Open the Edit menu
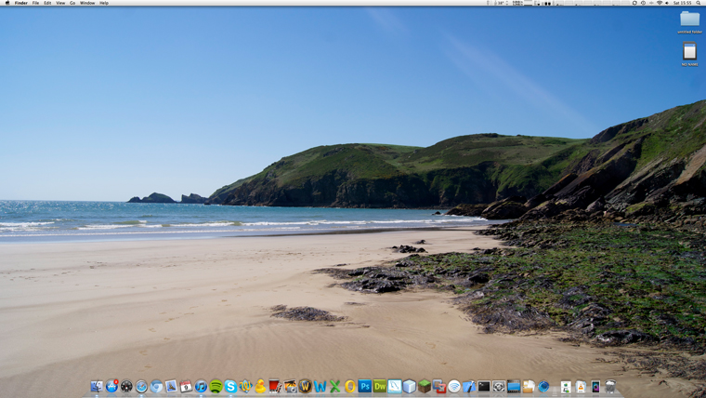The width and height of the screenshot is (706, 398). (x=47, y=3)
